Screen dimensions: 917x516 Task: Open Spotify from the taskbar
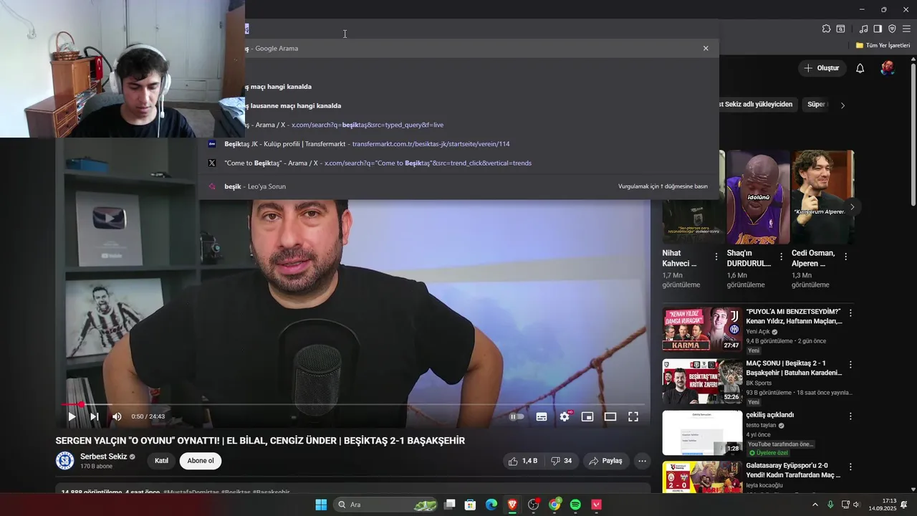(575, 505)
